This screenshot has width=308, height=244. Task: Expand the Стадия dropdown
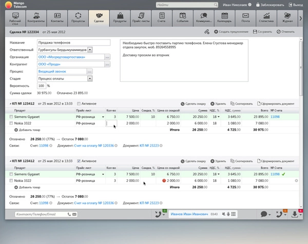(90, 78)
